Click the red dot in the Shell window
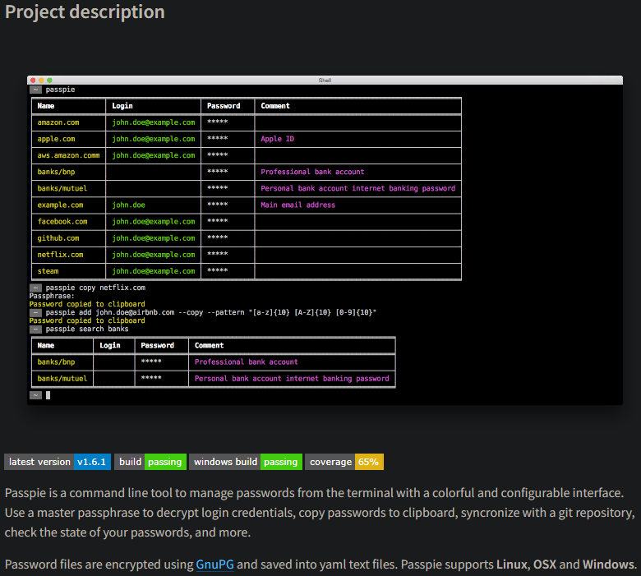Screen dimensions: 641x576 pos(33,80)
